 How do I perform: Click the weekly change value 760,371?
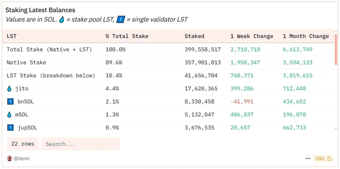point(242,76)
